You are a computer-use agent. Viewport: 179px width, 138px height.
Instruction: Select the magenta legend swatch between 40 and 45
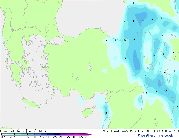[x=77, y=134]
